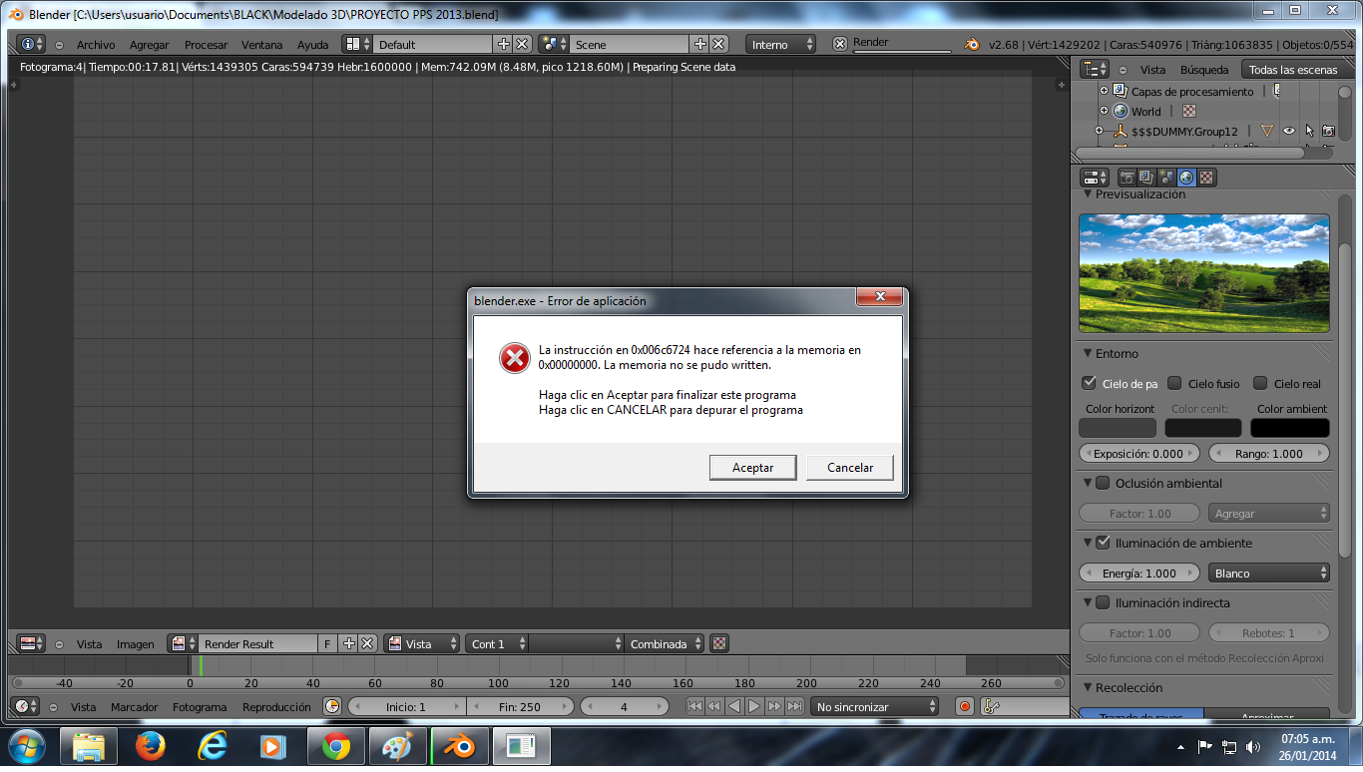1363x772 pixels.
Task: Expand the World tree item
Action: click(x=1104, y=111)
